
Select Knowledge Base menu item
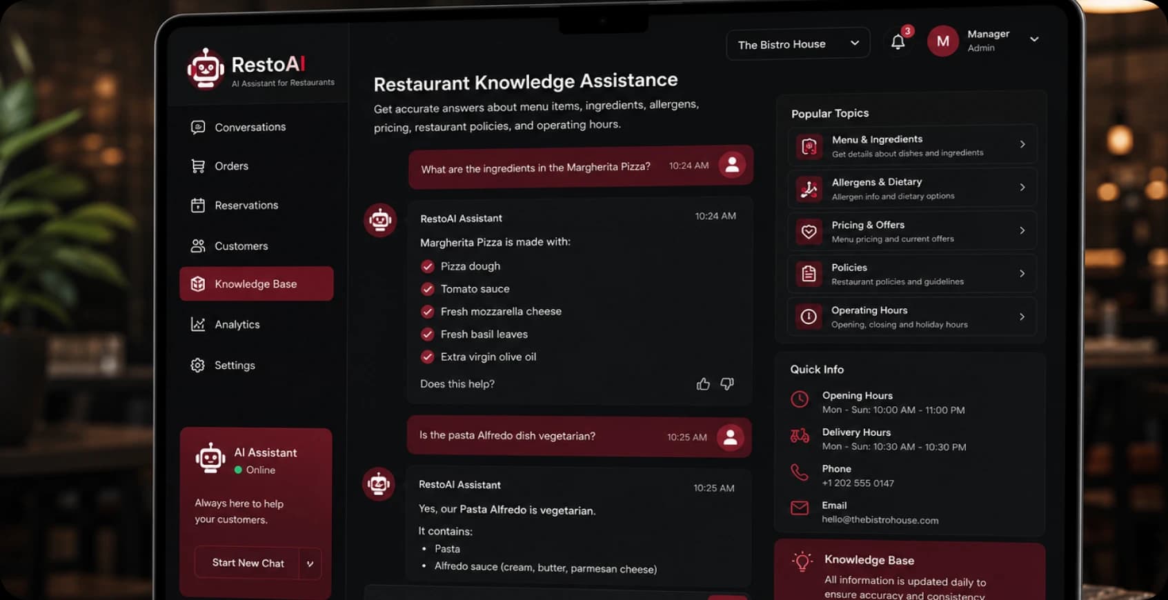coord(256,283)
